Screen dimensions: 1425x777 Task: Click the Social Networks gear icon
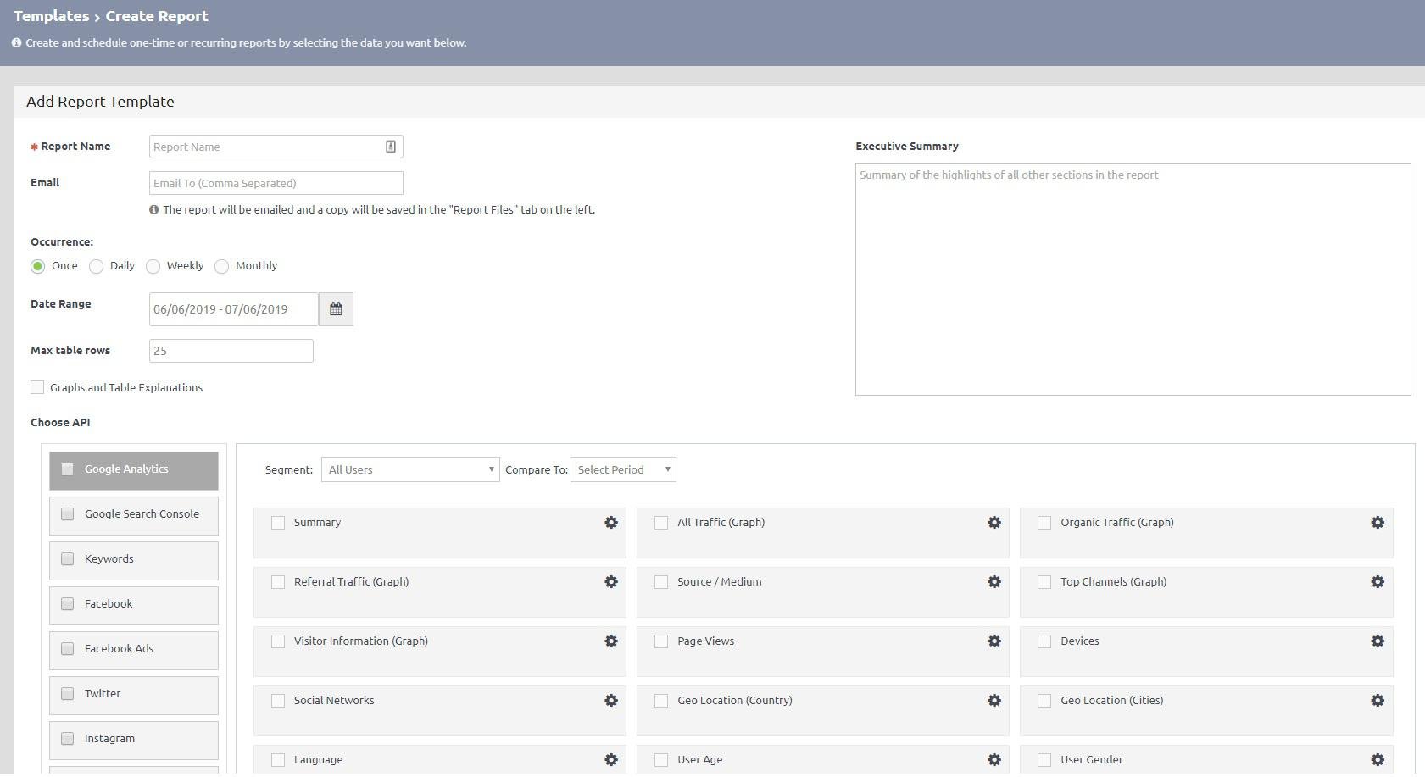point(611,701)
